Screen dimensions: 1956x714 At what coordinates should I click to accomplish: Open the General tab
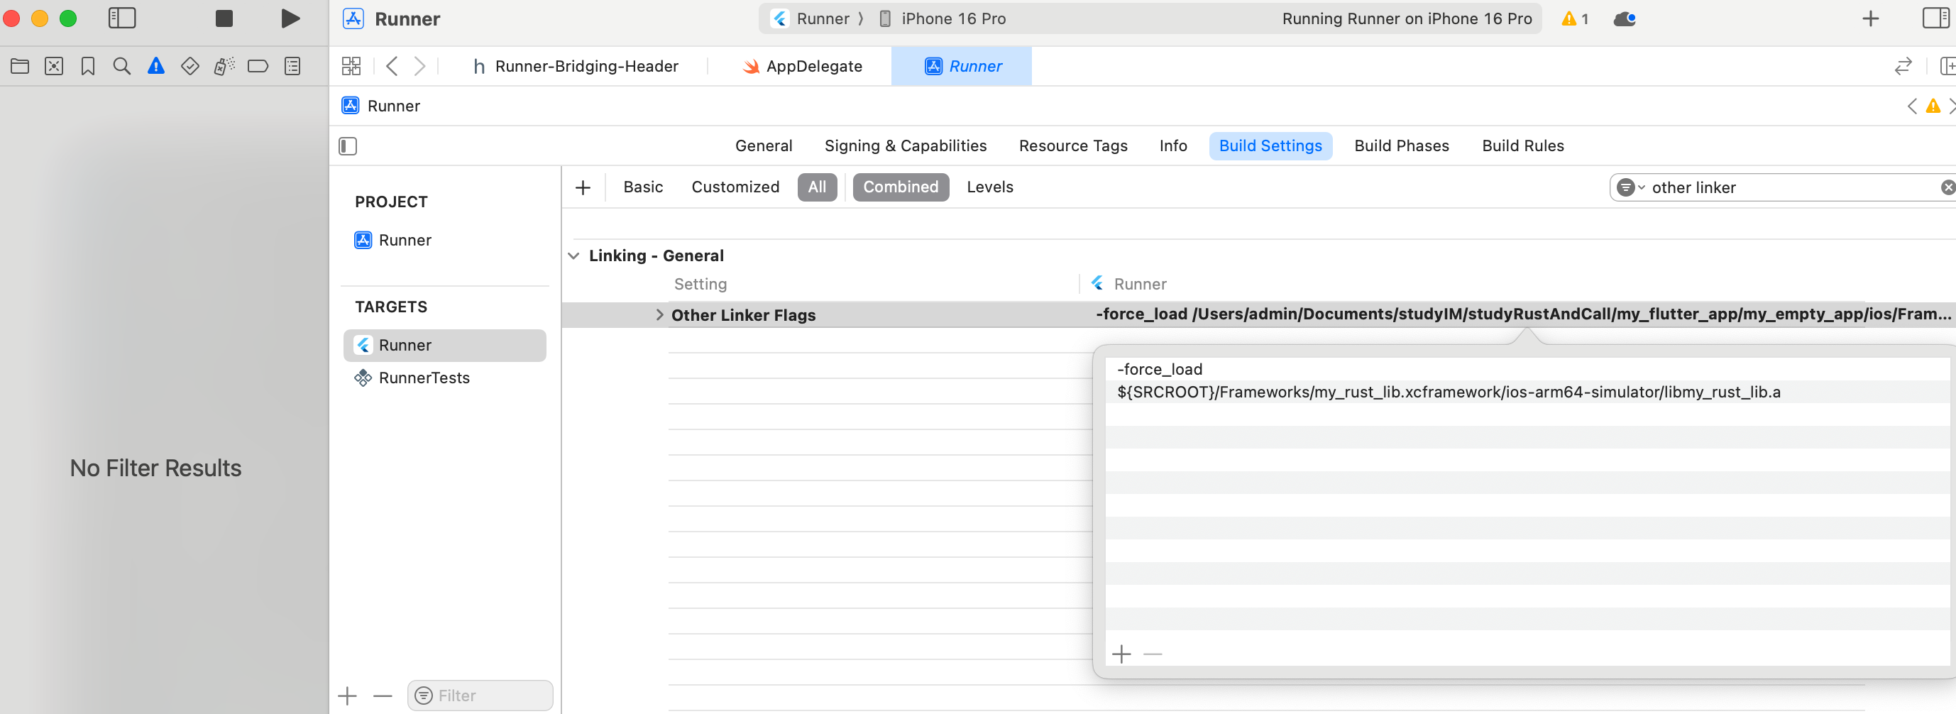763,145
